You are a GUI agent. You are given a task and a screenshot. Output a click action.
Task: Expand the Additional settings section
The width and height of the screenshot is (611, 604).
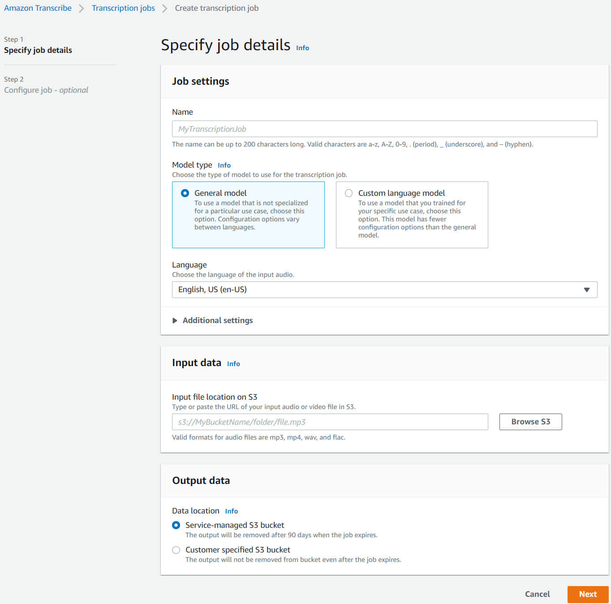click(217, 320)
